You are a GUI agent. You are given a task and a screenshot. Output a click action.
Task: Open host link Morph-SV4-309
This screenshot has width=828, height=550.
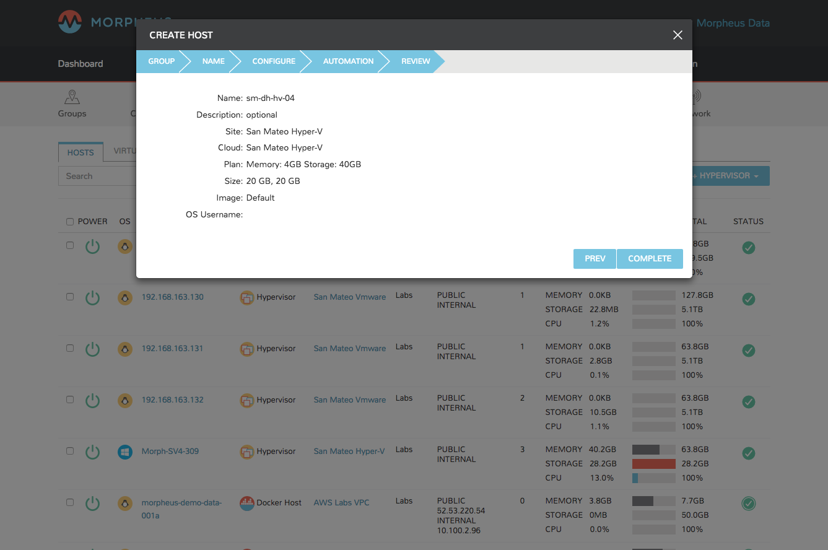(x=170, y=451)
